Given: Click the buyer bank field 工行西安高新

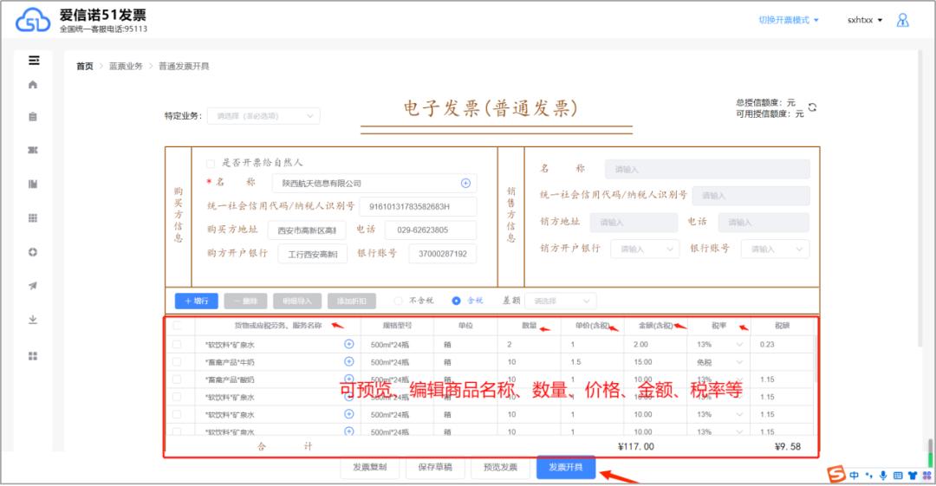Looking at the screenshot, I should (313, 255).
